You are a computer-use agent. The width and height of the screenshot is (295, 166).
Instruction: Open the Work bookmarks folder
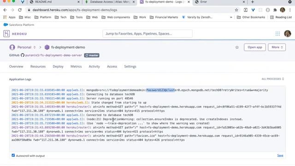(140, 17)
